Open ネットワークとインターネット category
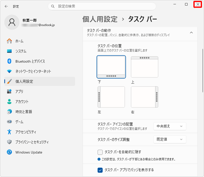204x177 pixels. [40, 71]
